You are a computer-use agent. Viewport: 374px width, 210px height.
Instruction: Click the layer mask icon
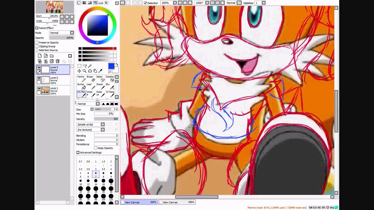coord(70,56)
